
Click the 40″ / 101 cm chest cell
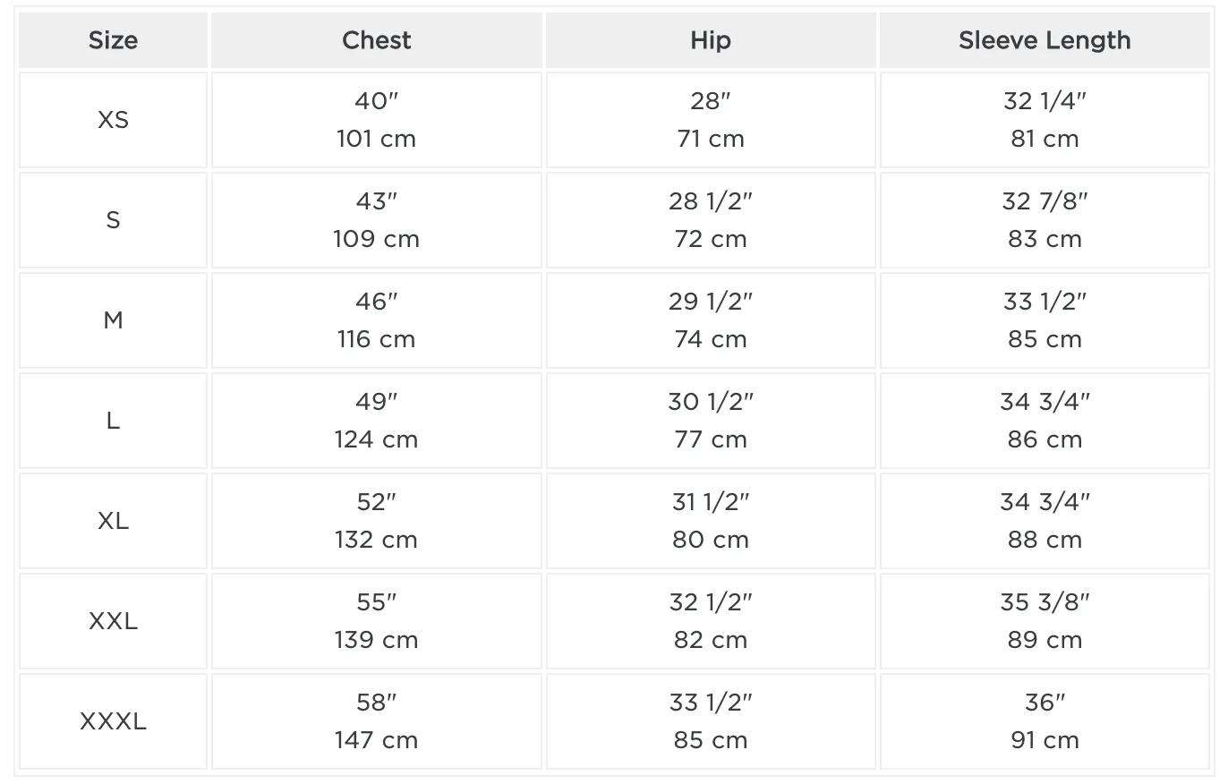[x=377, y=120]
